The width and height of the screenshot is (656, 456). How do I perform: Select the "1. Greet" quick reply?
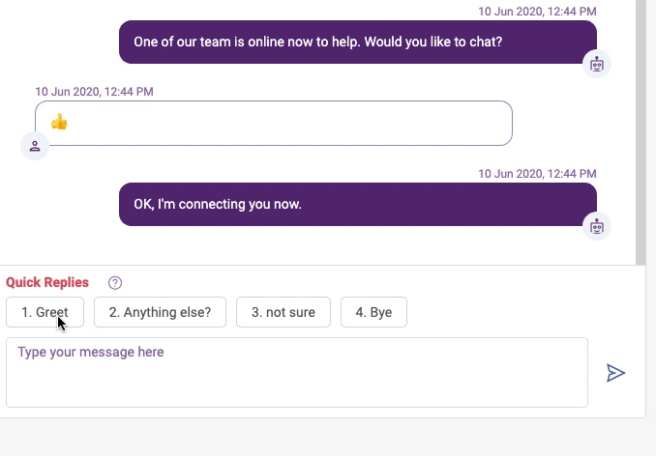[45, 312]
